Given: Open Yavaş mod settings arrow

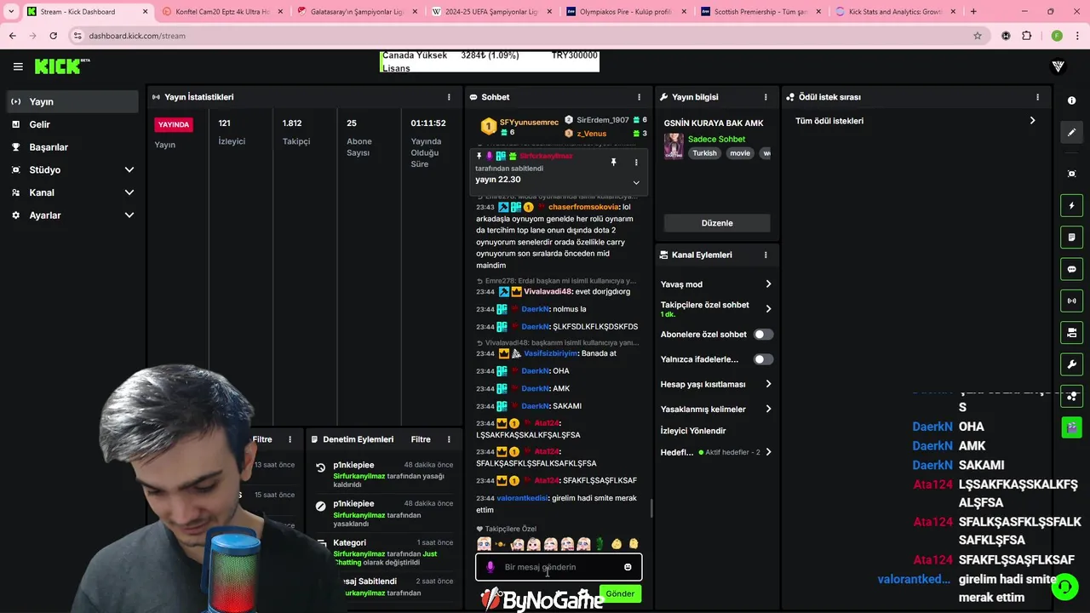Looking at the screenshot, I should click(768, 284).
